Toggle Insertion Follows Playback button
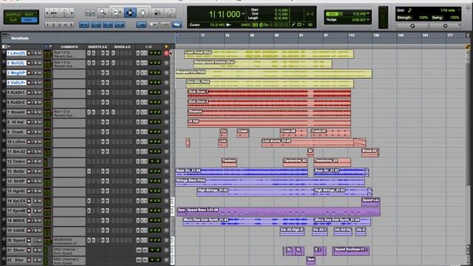473x266 pixels. 120,24
